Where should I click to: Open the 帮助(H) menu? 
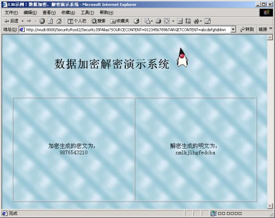pos(106,12)
